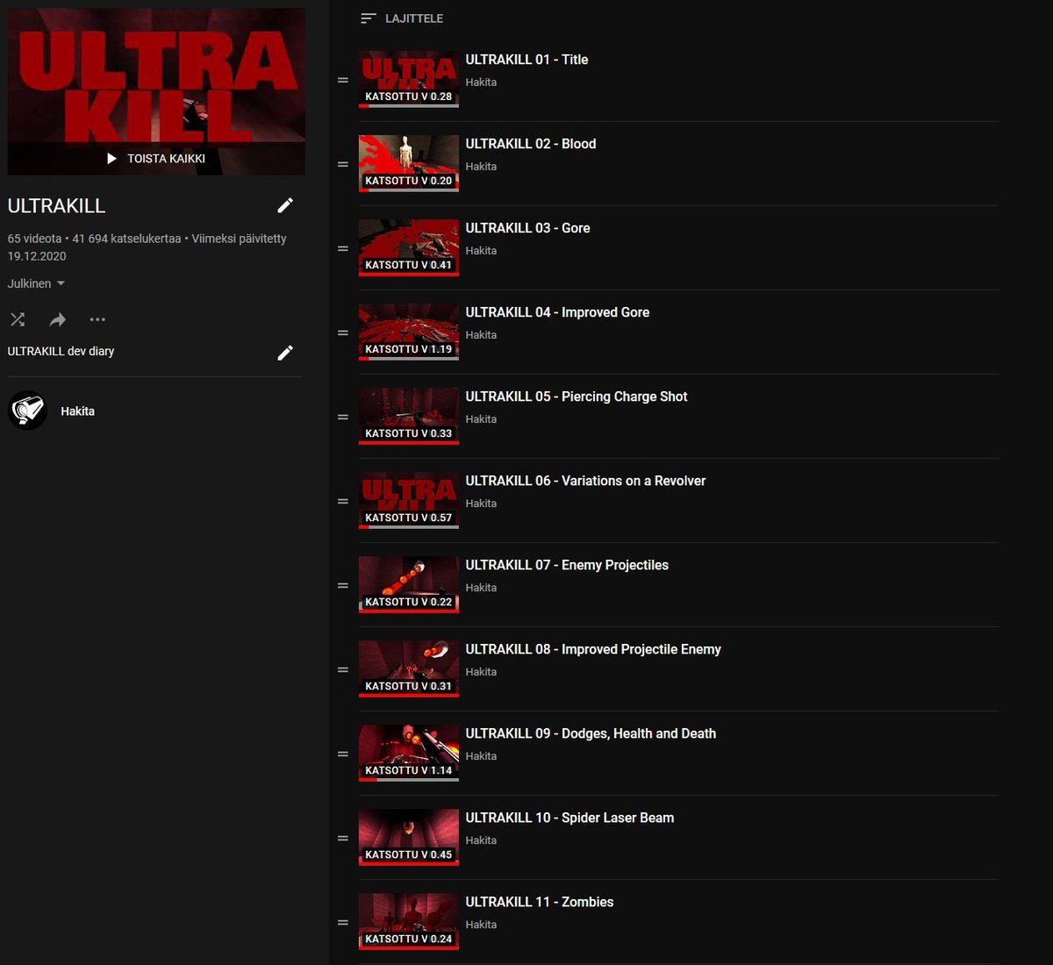The height and width of the screenshot is (965, 1053).
Task: Open Hakita channel avatar
Action: click(27, 411)
